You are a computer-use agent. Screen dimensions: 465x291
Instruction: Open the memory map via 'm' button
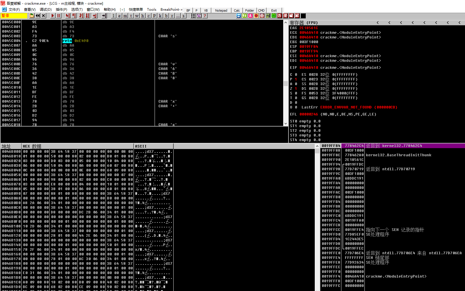click(125, 16)
